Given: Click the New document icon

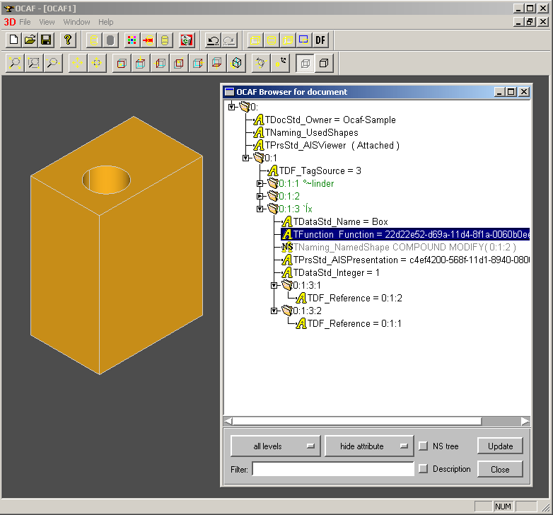Looking at the screenshot, I should tap(13, 40).
